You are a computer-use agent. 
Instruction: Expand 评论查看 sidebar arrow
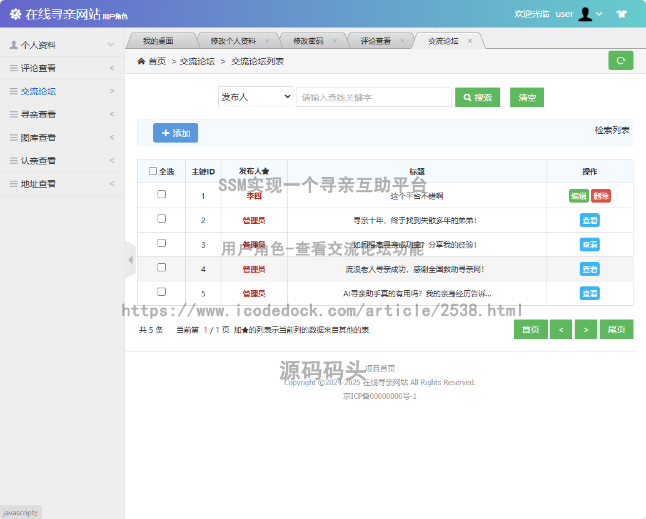tap(112, 68)
